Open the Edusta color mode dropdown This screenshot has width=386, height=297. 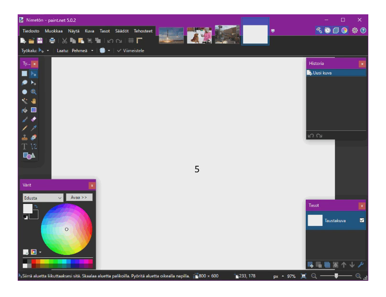(43, 198)
